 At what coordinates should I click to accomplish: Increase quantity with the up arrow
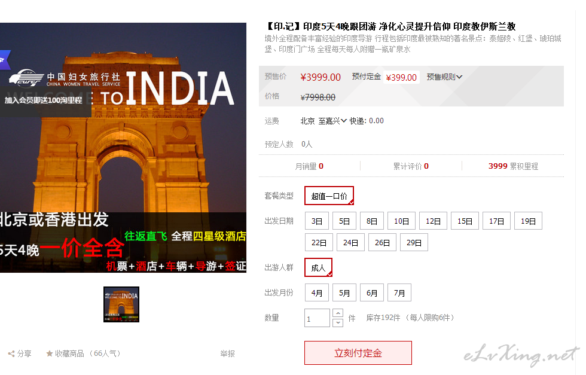pyautogui.click(x=338, y=313)
